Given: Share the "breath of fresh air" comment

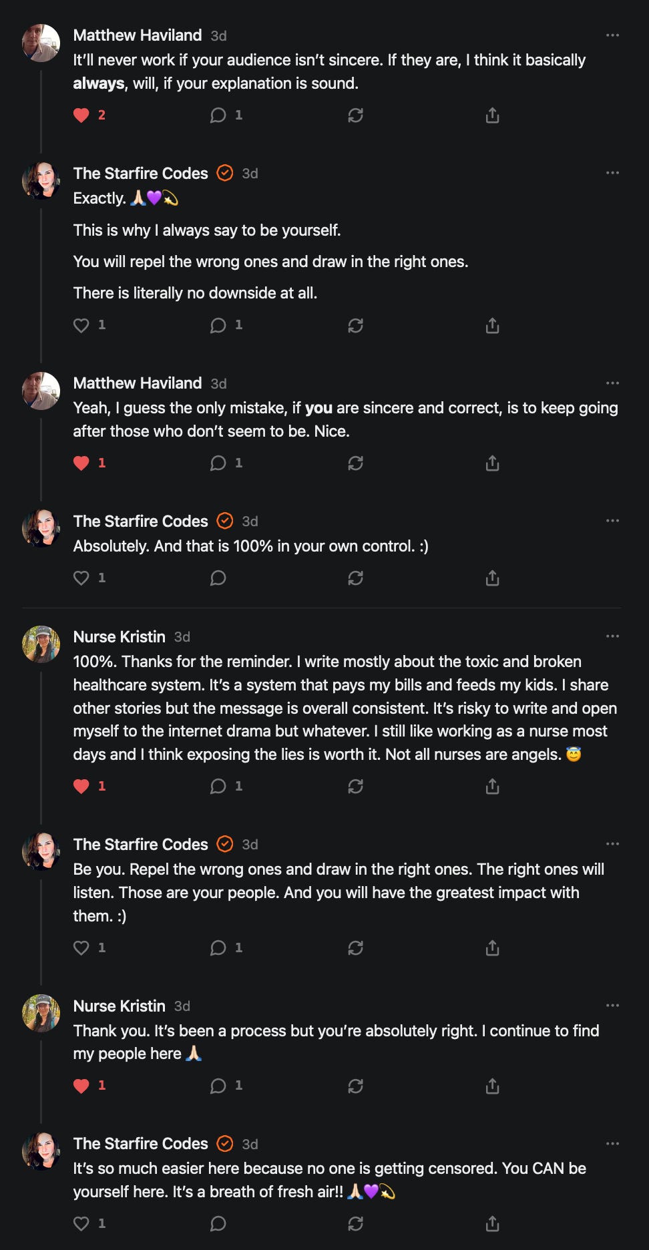Looking at the screenshot, I should (492, 1223).
